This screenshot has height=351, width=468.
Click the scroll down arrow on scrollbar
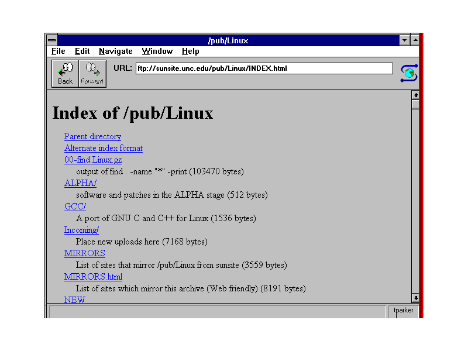pos(415,298)
